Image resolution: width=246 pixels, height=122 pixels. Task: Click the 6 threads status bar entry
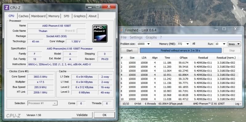pyautogui.click(x=150, y=104)
